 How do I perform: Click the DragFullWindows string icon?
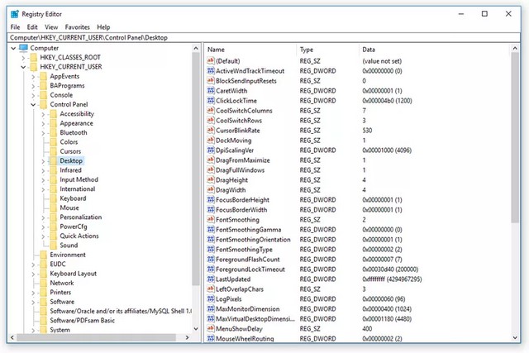tap(211, 169)
